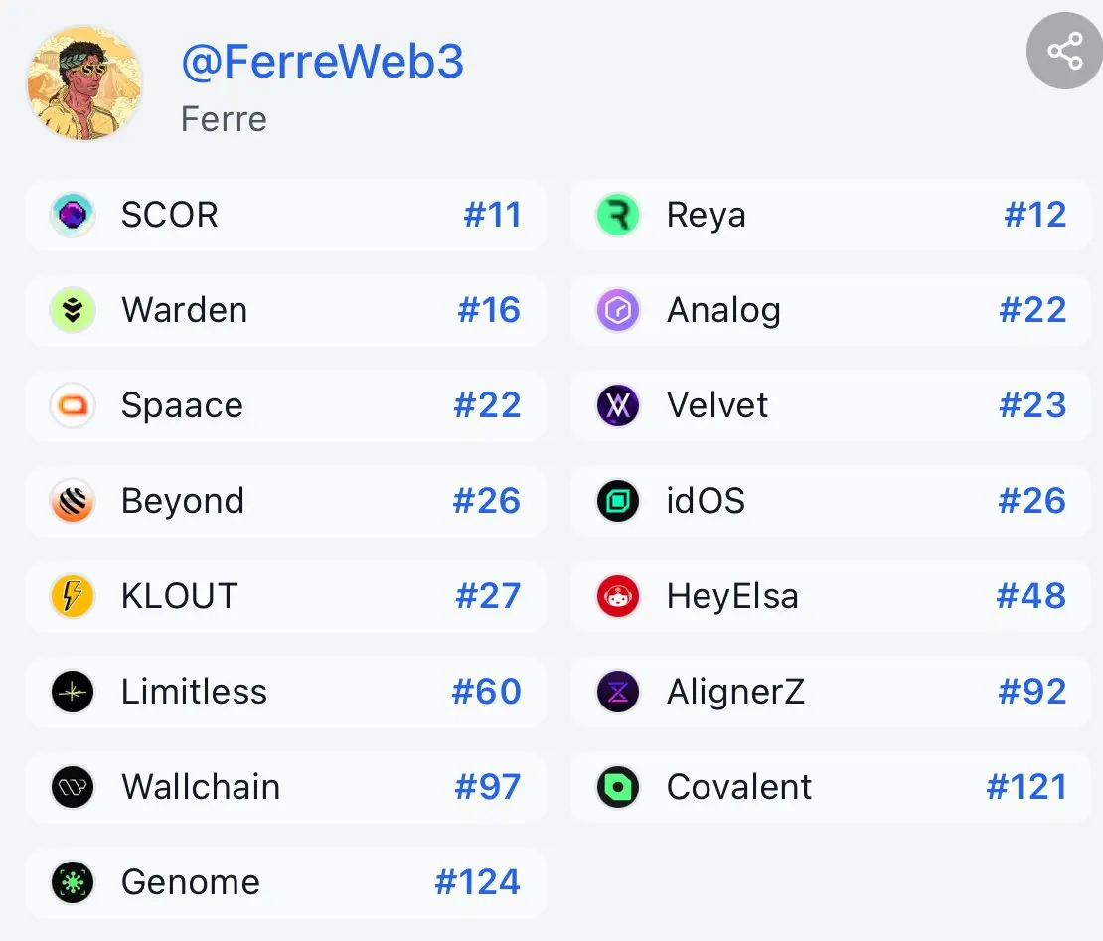Open the @FerreWeb3 profile link
Image resolution: width=1103 pixels, height=941 pixels.
(322, 63)
